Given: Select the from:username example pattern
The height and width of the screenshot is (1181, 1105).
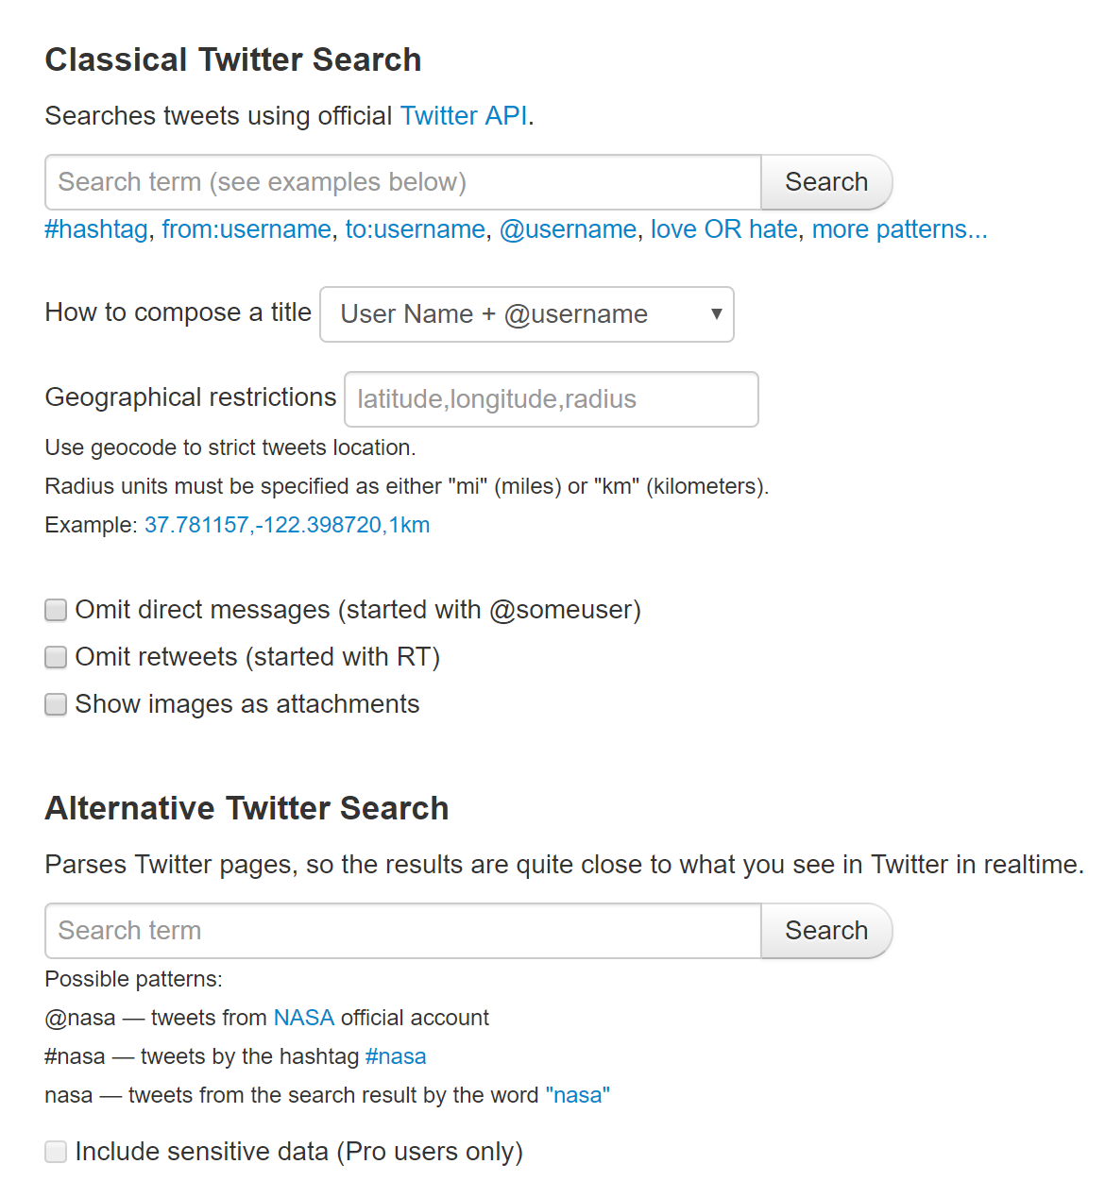Looking at the screenshot, I should pyautogui.click(x=246, y=229).
